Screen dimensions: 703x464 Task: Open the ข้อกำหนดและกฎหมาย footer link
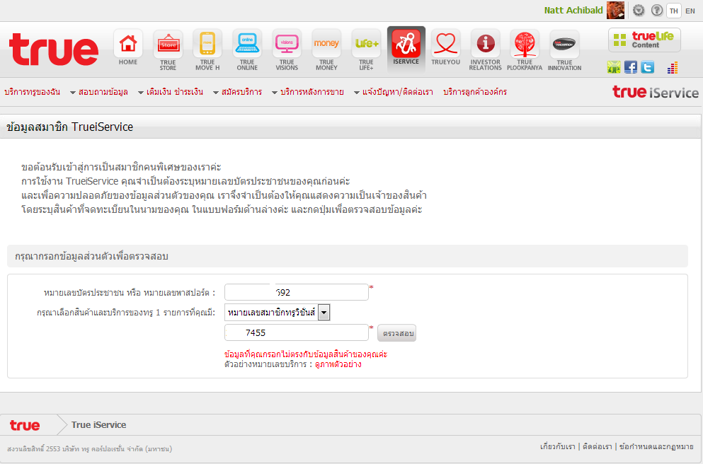pyautogui.click(x=656, y=446)
